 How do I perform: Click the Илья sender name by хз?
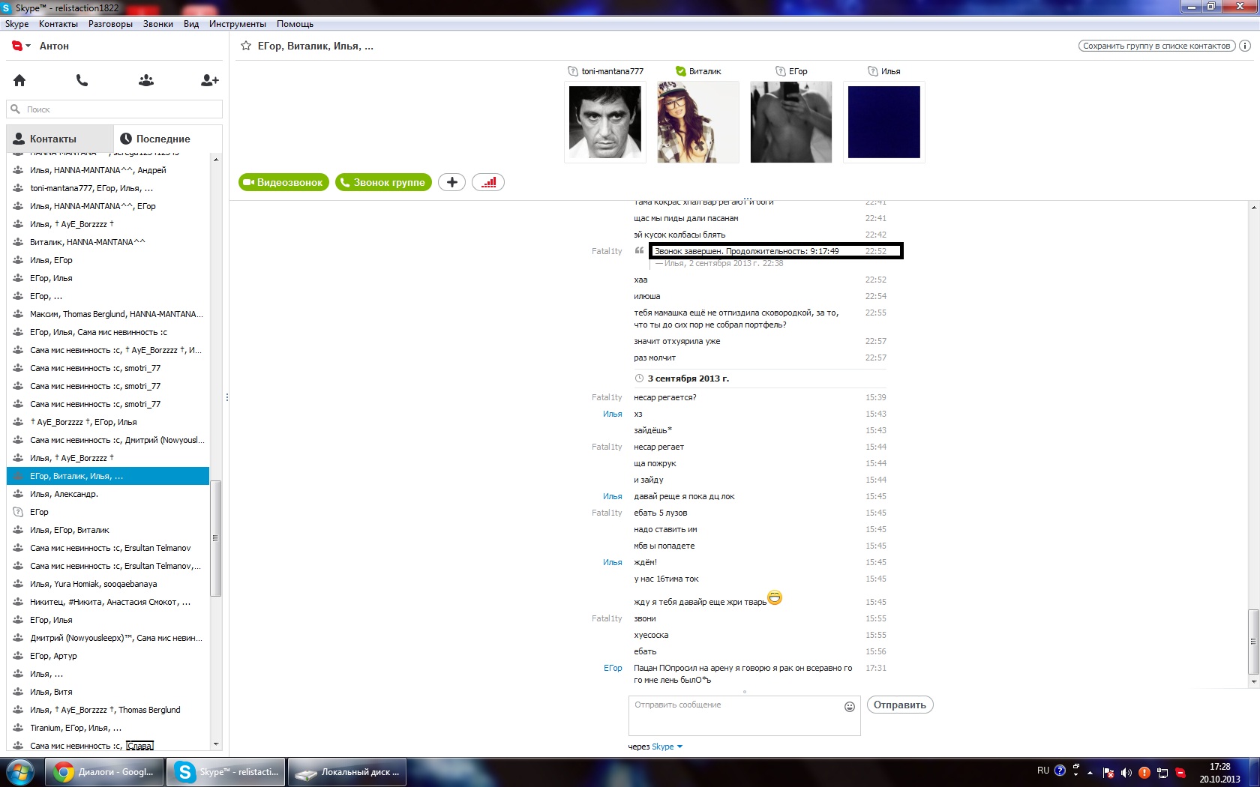[x=613, y=414]
